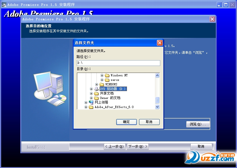Click the directory list's scroll-up arrow
237x168 pixels.
[x=157, y=76]
